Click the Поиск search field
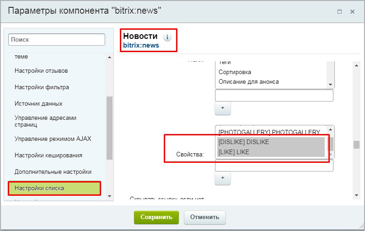Image resolution: width=365 pixels, height=231 pixels. [57, 40]
